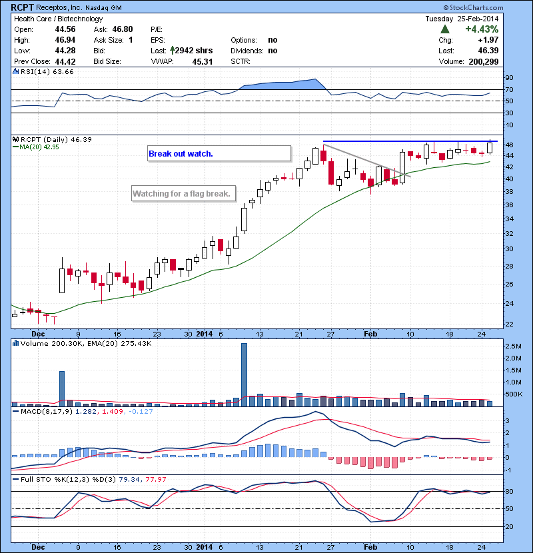Viewport: 533px width, 553px height.
Task: Click the Volume value 200,299
Action: [x=484, y=62]
